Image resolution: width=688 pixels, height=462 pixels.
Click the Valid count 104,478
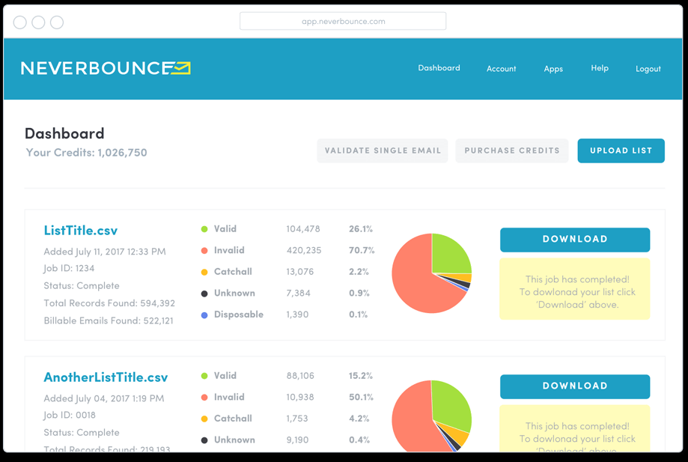303,229
